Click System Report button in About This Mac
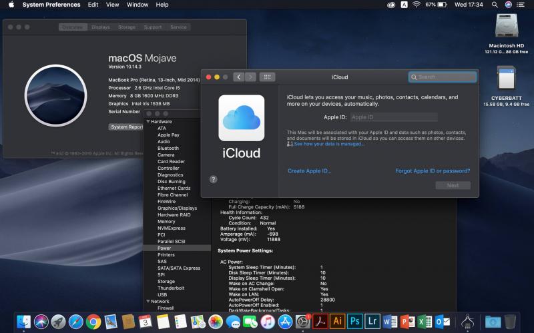 point(126,127)
